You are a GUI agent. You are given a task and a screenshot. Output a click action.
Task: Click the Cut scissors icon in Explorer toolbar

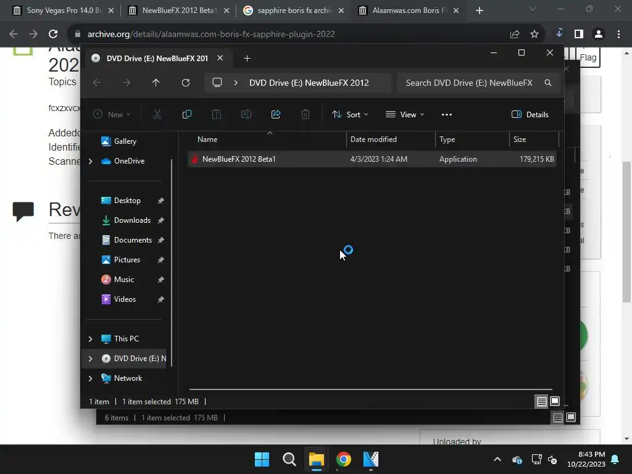157,114
